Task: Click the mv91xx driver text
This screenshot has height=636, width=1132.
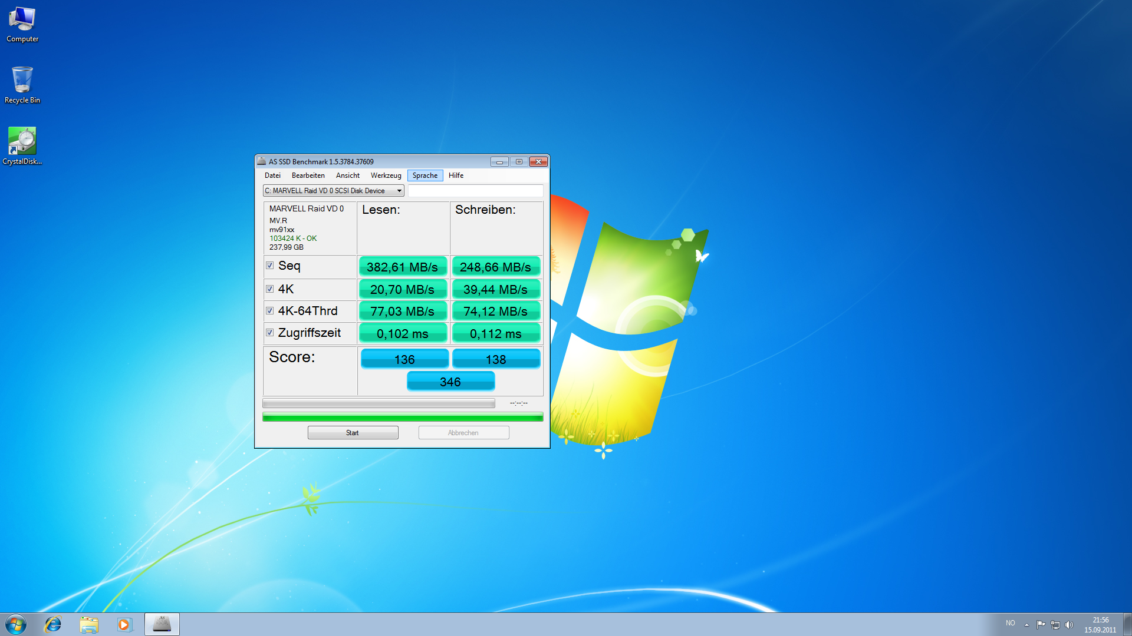Action: [x=282, y=230]
